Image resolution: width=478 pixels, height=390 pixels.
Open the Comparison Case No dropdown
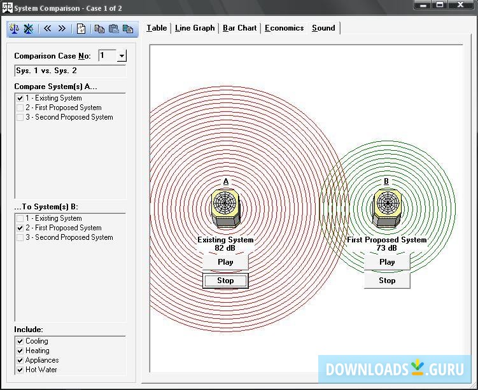[122, 56]
